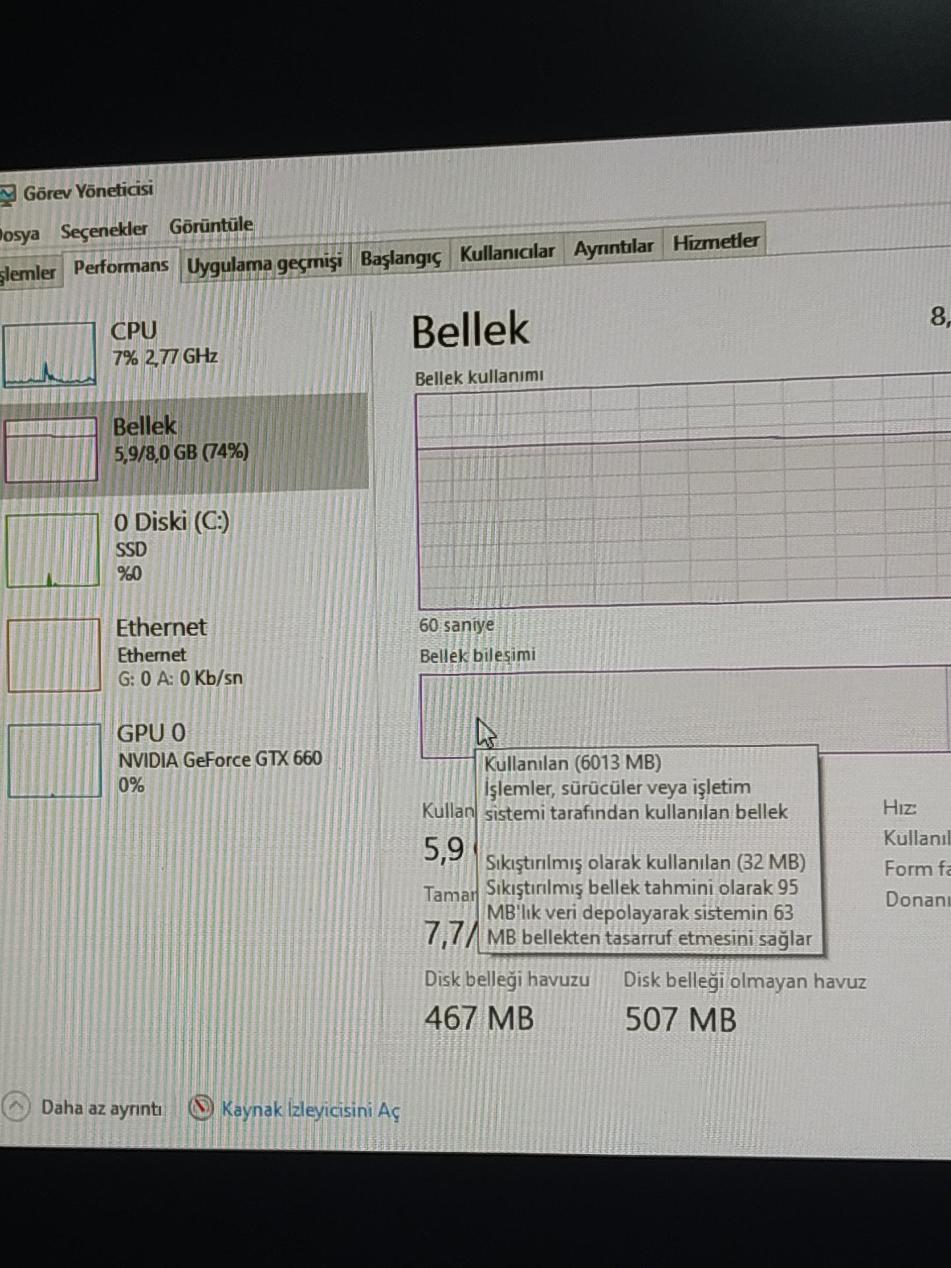Click the Kaynak İzleyicisi icon
This screenshot has height=1268, width=951.
click(x=201, y=1108)
